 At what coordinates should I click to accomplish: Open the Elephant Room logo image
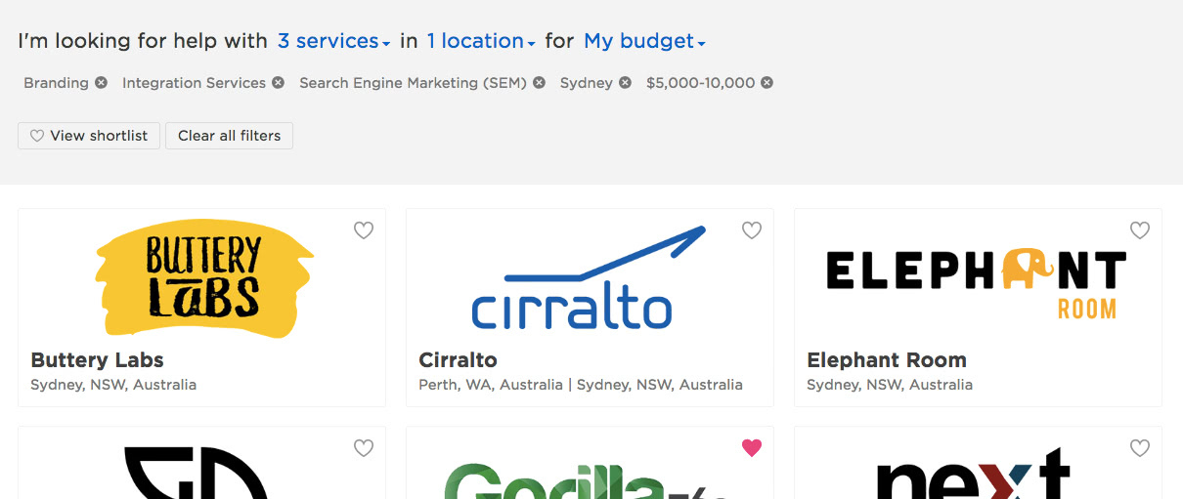click(x=977, y=284)
